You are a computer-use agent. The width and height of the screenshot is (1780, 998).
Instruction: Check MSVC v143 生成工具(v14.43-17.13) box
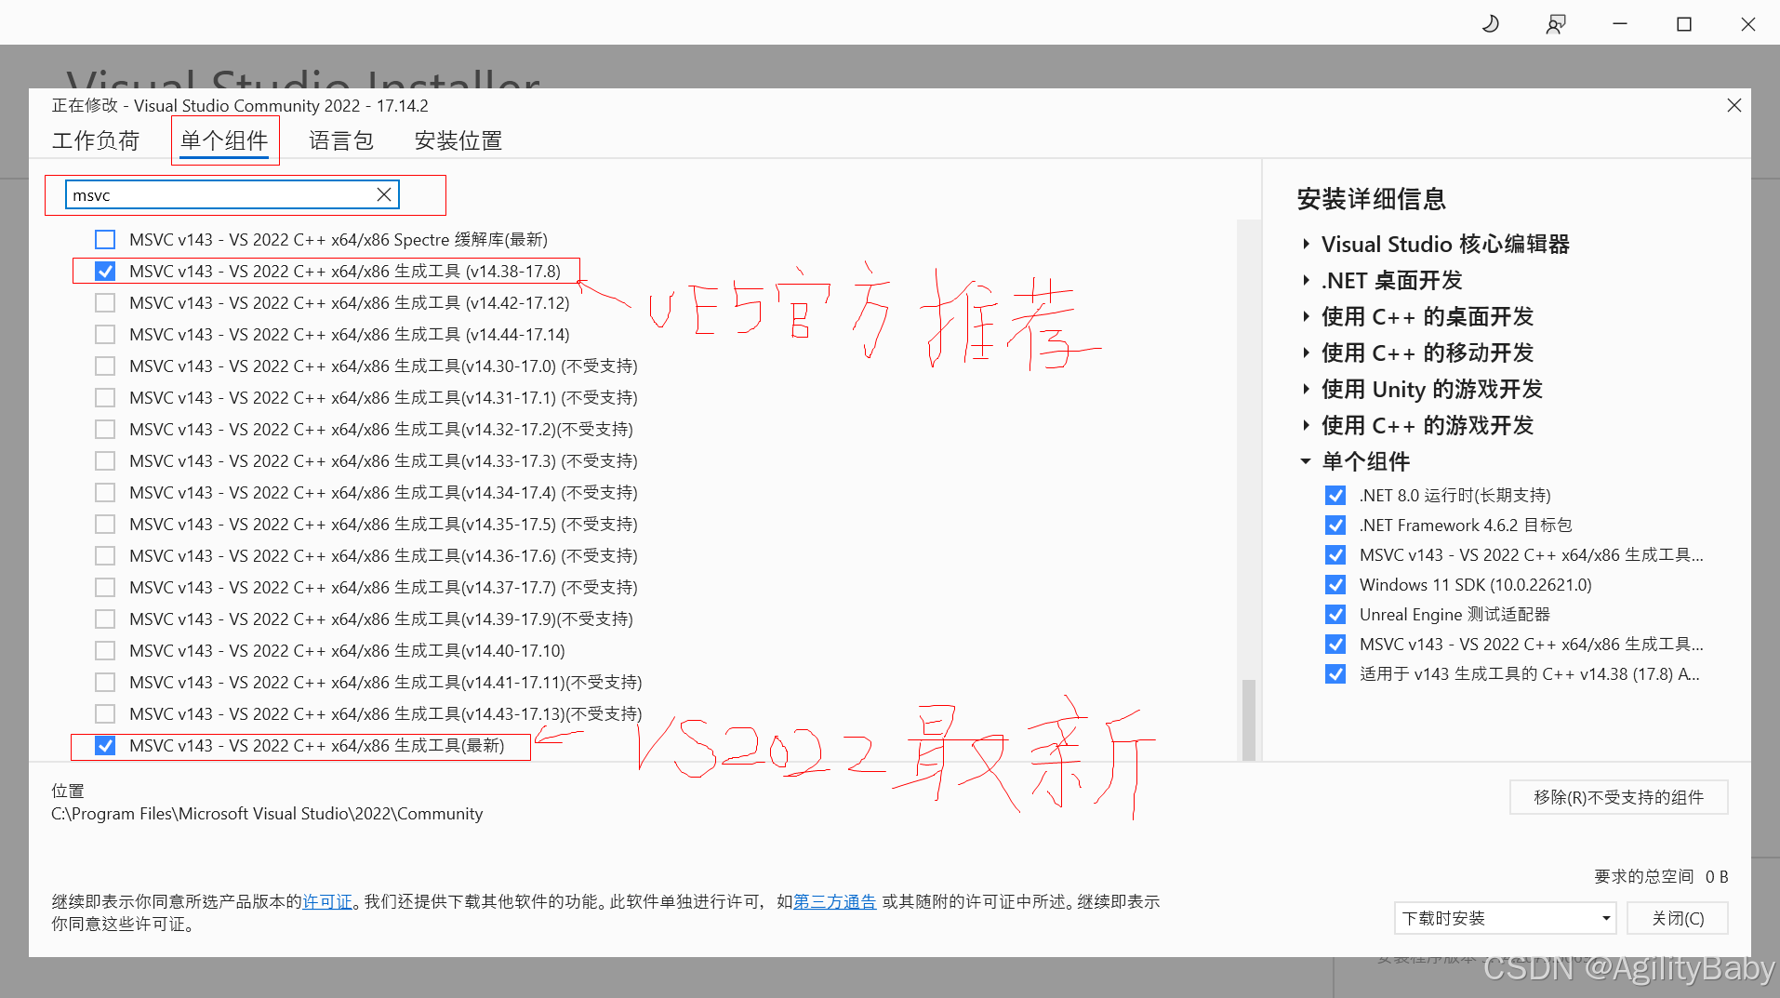coord(105,714)
